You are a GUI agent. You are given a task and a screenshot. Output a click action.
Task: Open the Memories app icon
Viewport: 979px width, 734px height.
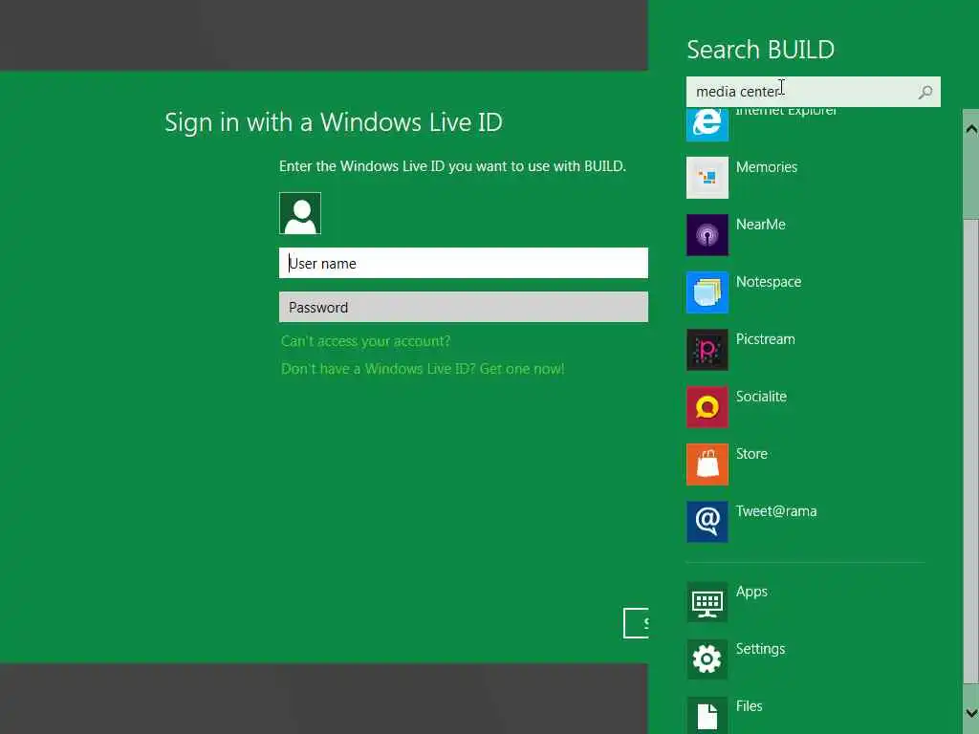[x=707, y=178]
